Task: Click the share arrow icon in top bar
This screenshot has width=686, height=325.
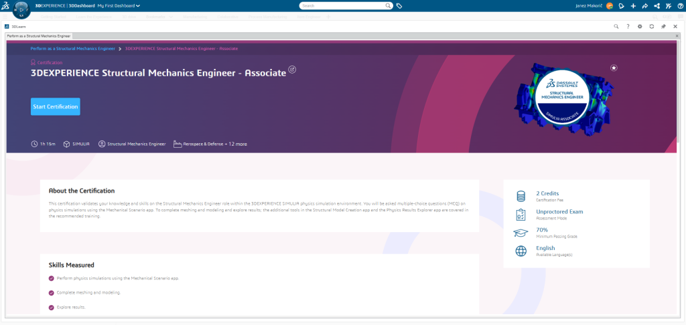Action: point(645,5)
